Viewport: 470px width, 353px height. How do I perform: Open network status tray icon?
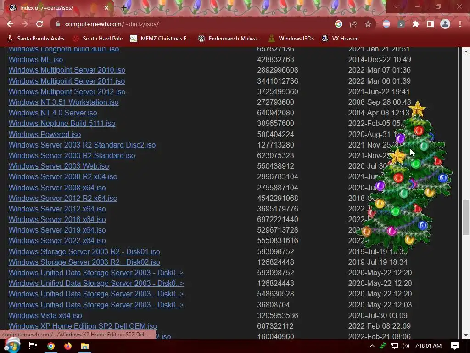pyautogui.click(x=394, y=346)
